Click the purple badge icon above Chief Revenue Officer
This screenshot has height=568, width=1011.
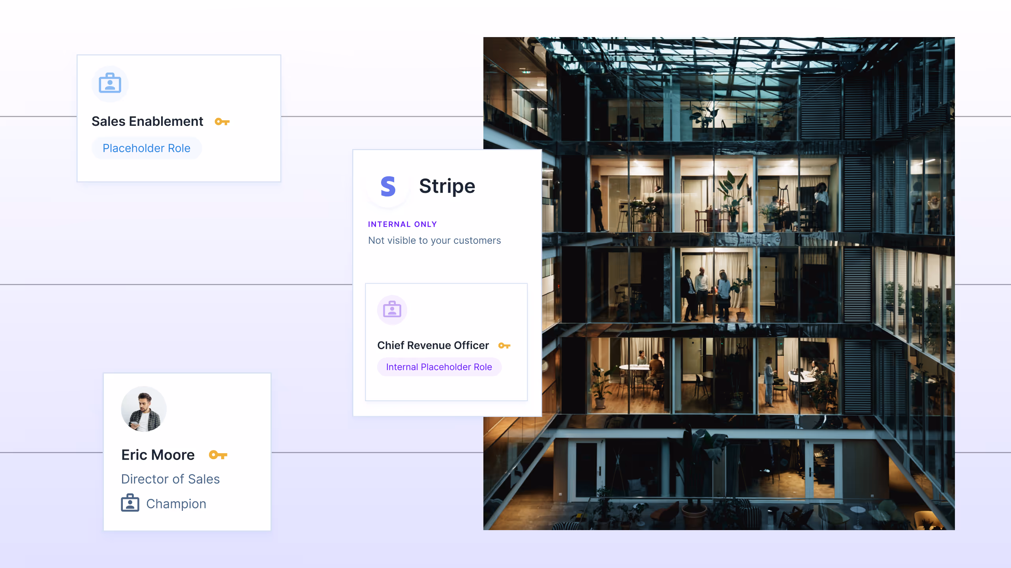[392, 310]
